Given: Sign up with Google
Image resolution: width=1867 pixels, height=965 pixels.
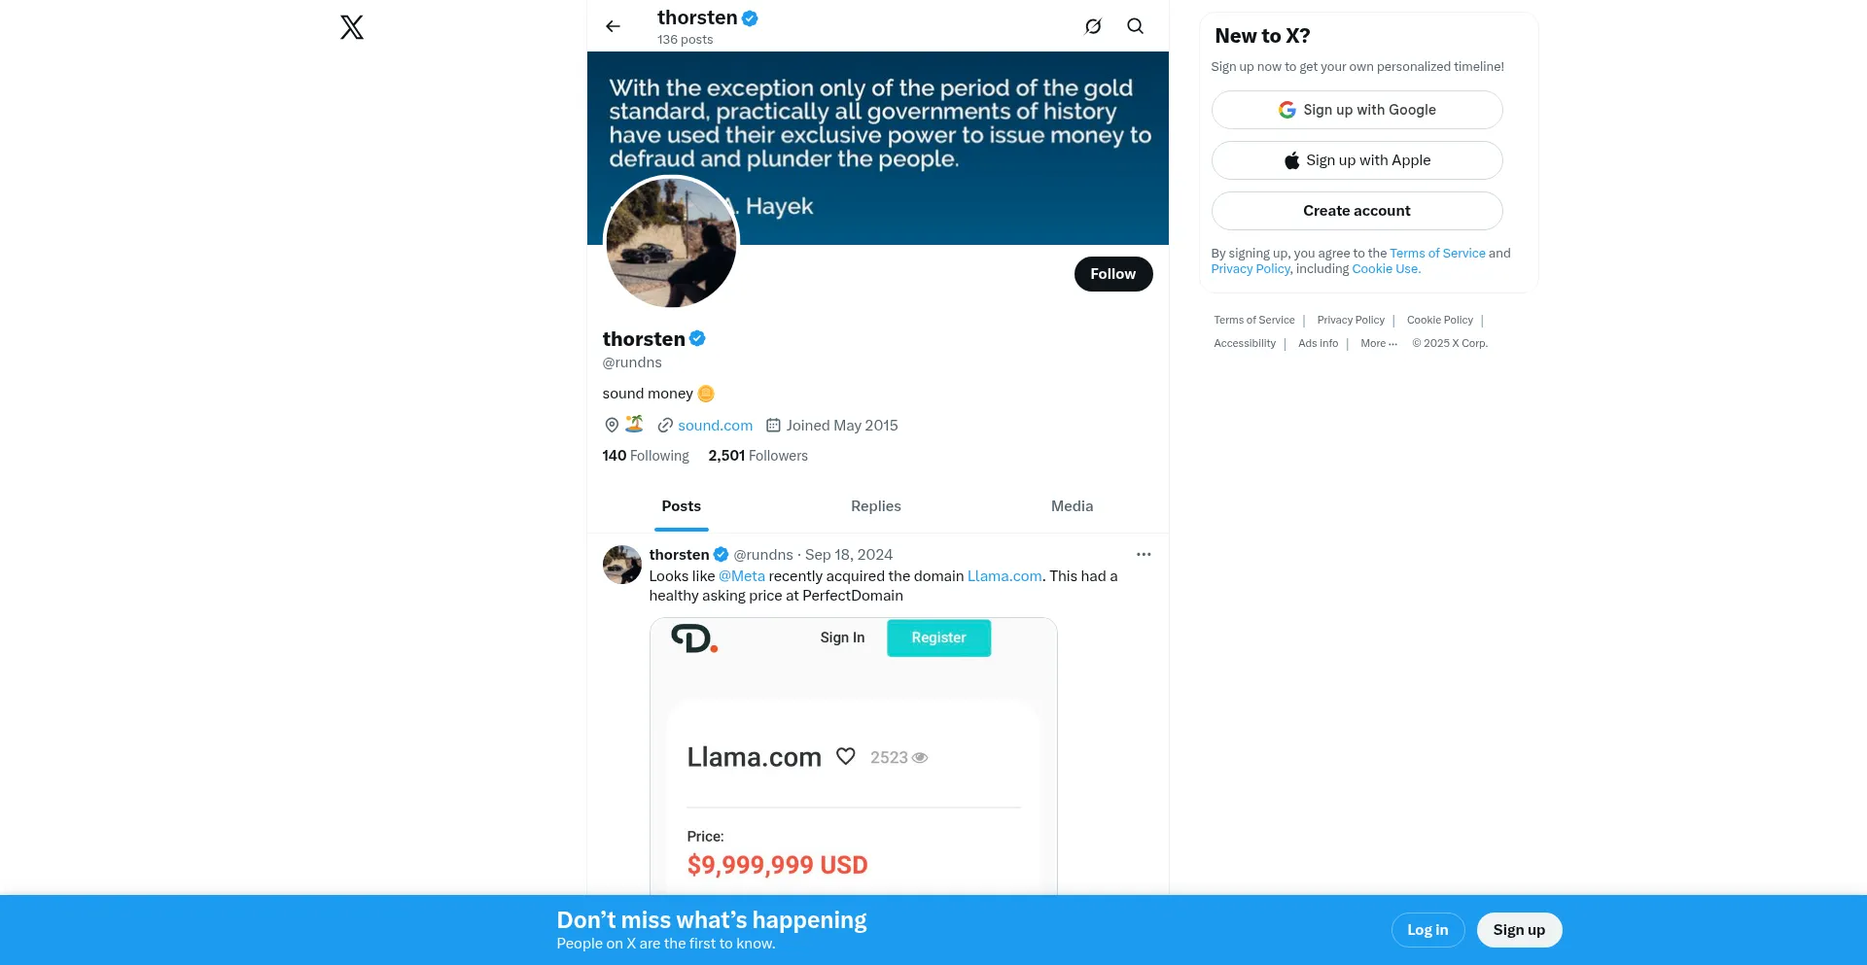Looking at the screenshot, I should [x=1356, y=110].
